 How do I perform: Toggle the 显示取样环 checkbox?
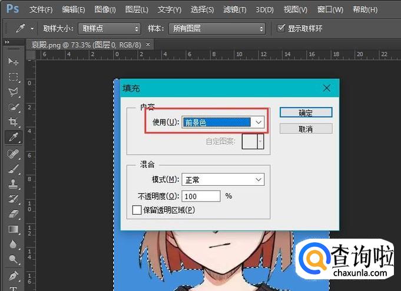[281, 28]
